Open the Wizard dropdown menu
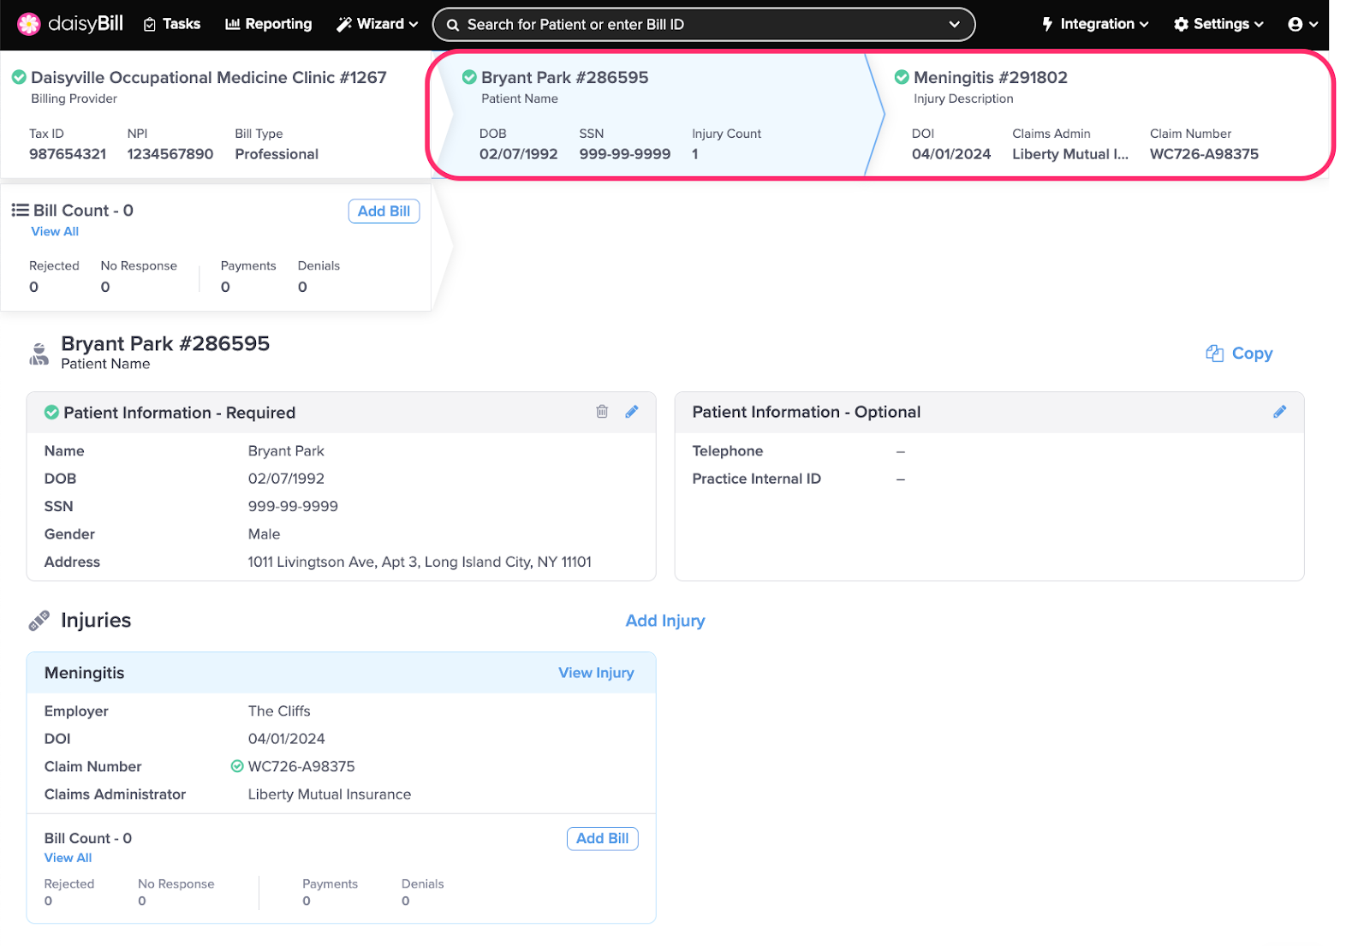The image size is (1370, 946). click(378, 24)
